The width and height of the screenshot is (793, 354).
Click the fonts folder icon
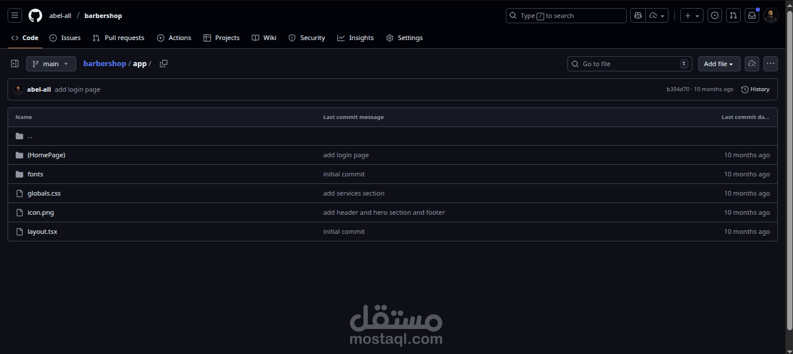click(20, 174)
